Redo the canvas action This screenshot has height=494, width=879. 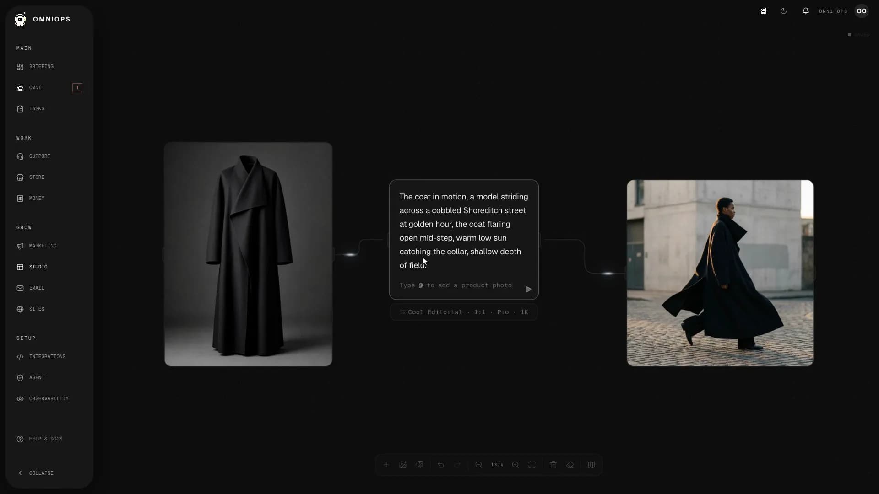click(x=457, y=465)
